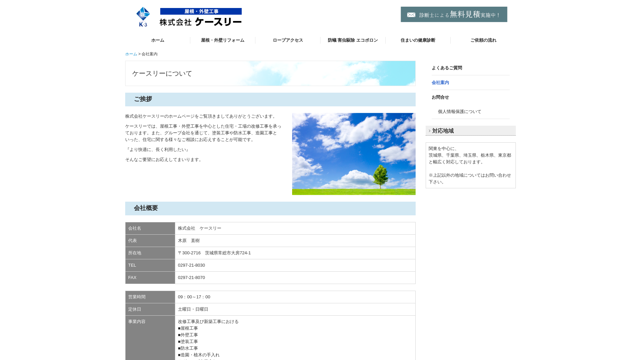This screenshot has height=360, width=641.
Task: Click the ■防水工事 list line
Action: [188, 348]
